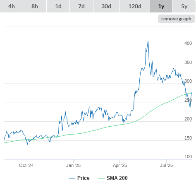This screenshot has height=189, width=196.
Task: Click the Jan '25 axis label
Action: coord(73,165)
